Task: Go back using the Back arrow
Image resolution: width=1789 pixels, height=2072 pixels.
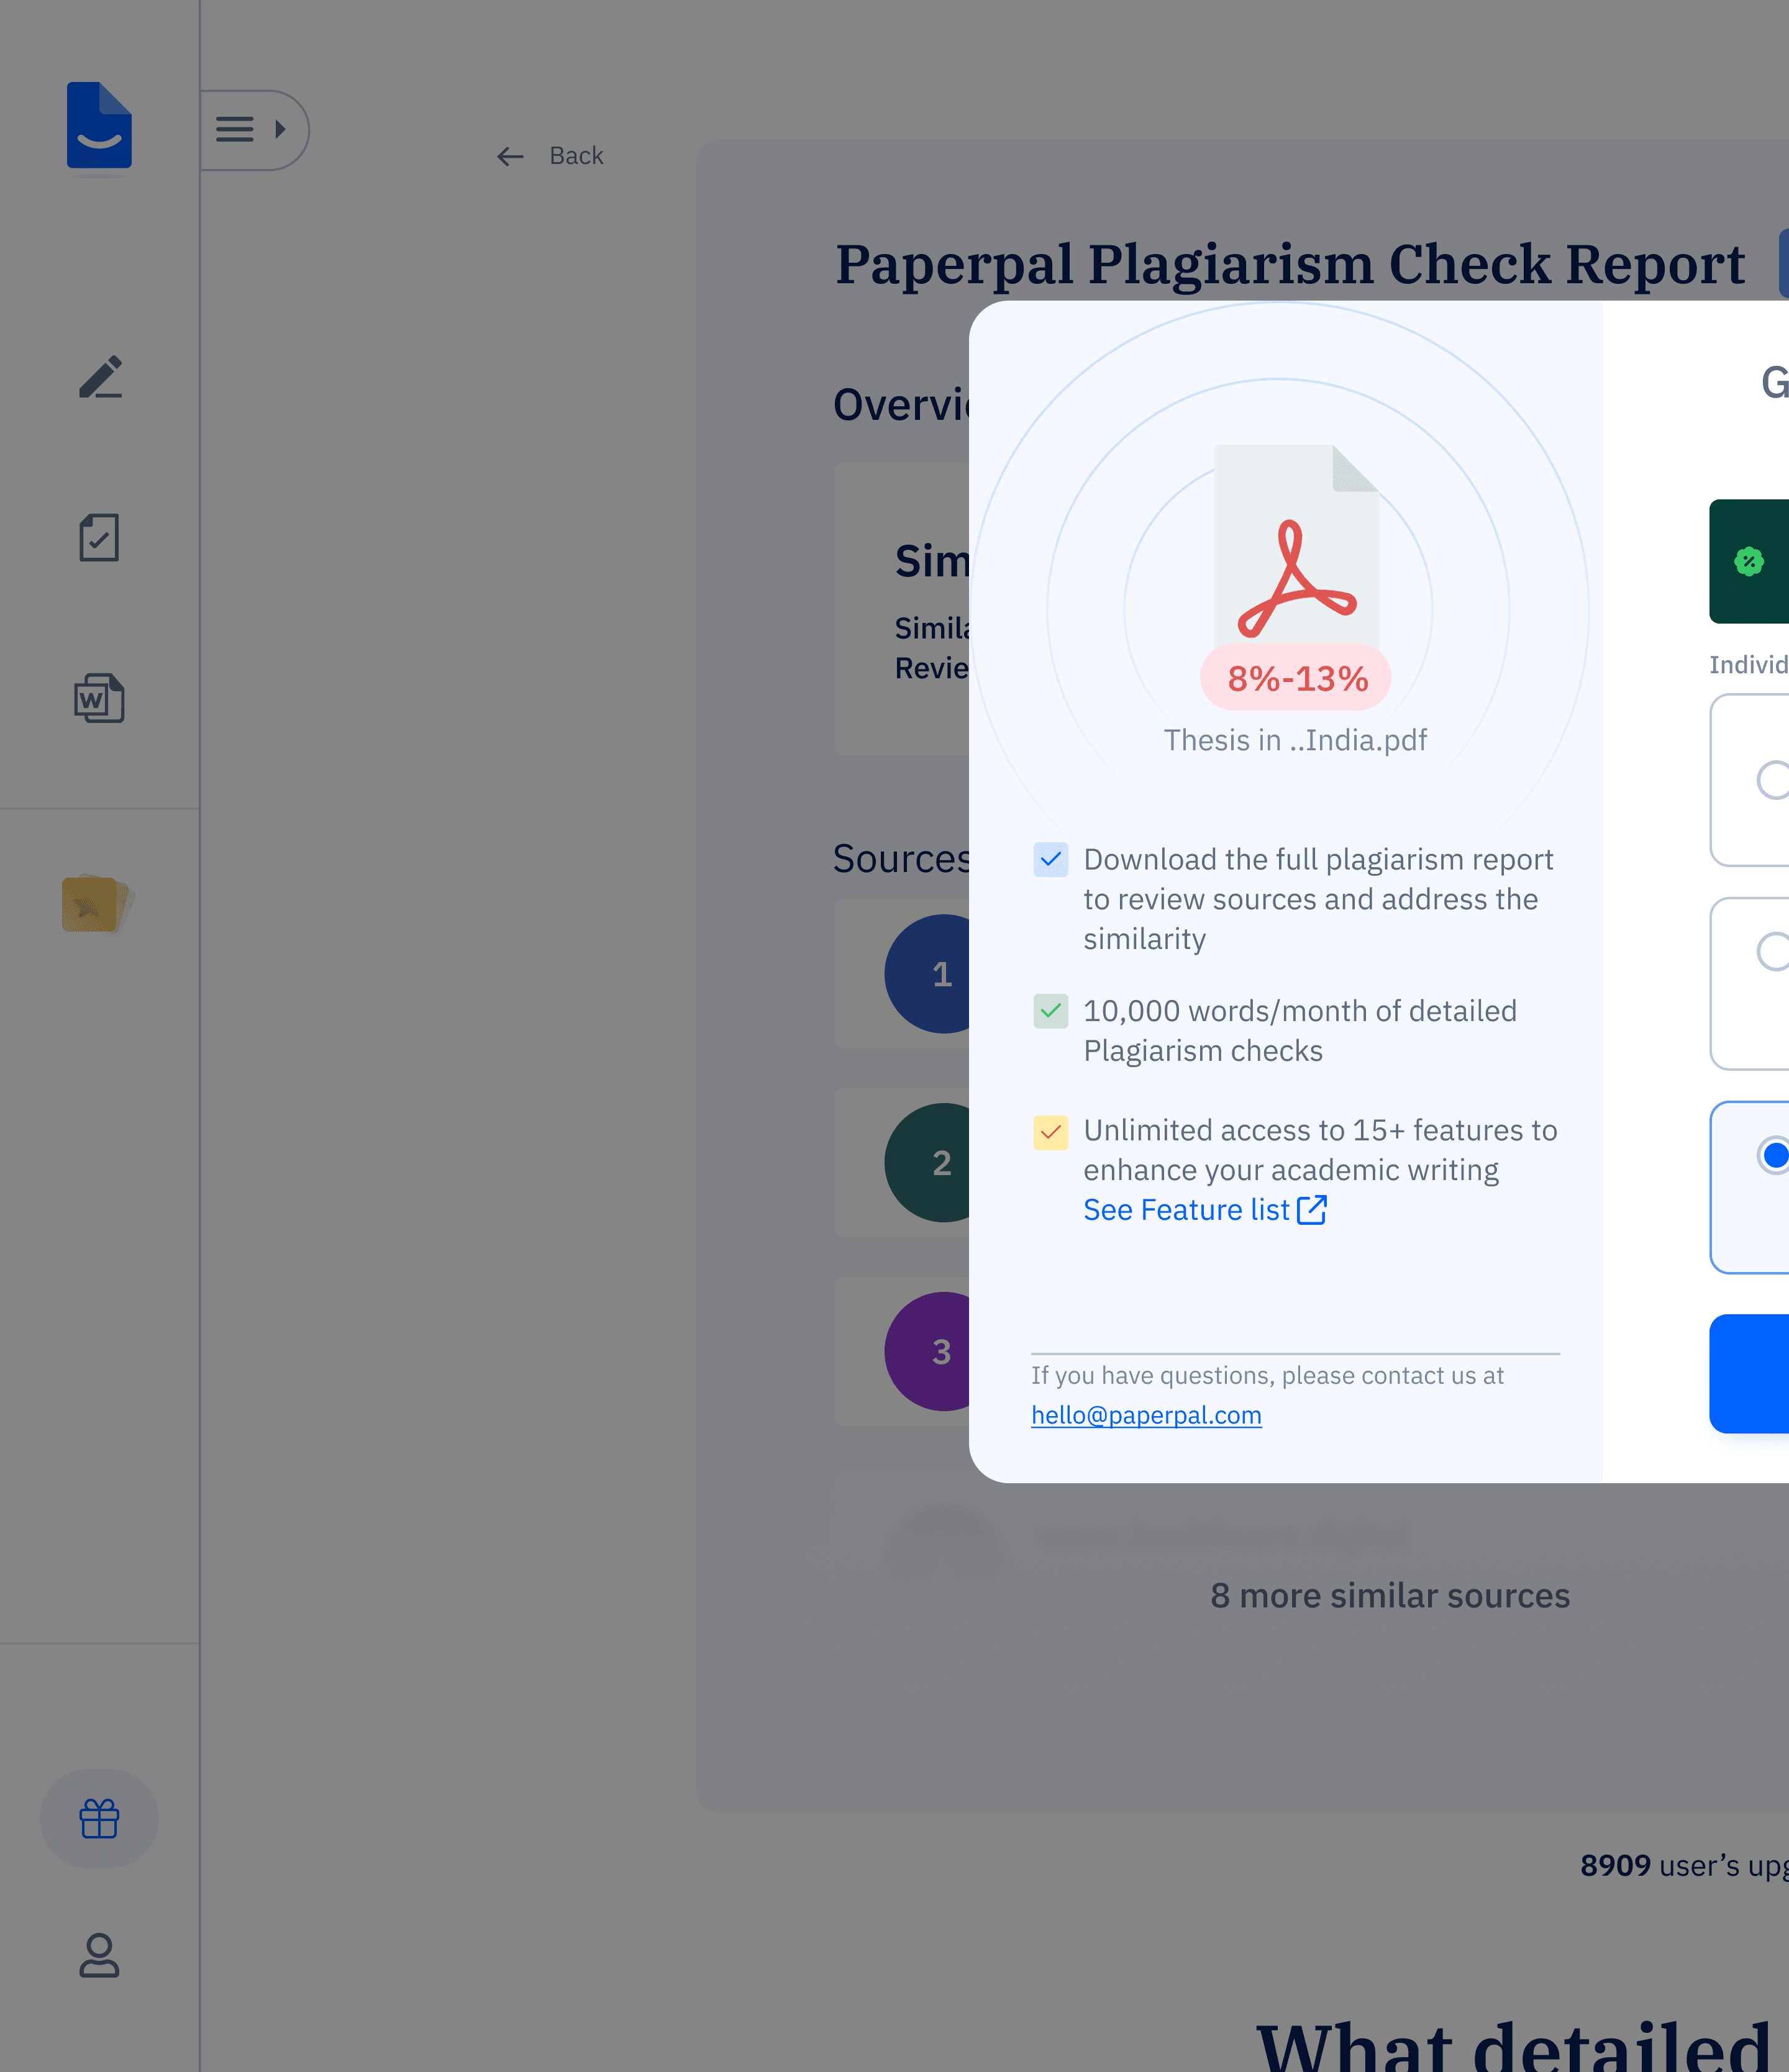Action: (x=550, y=156)
